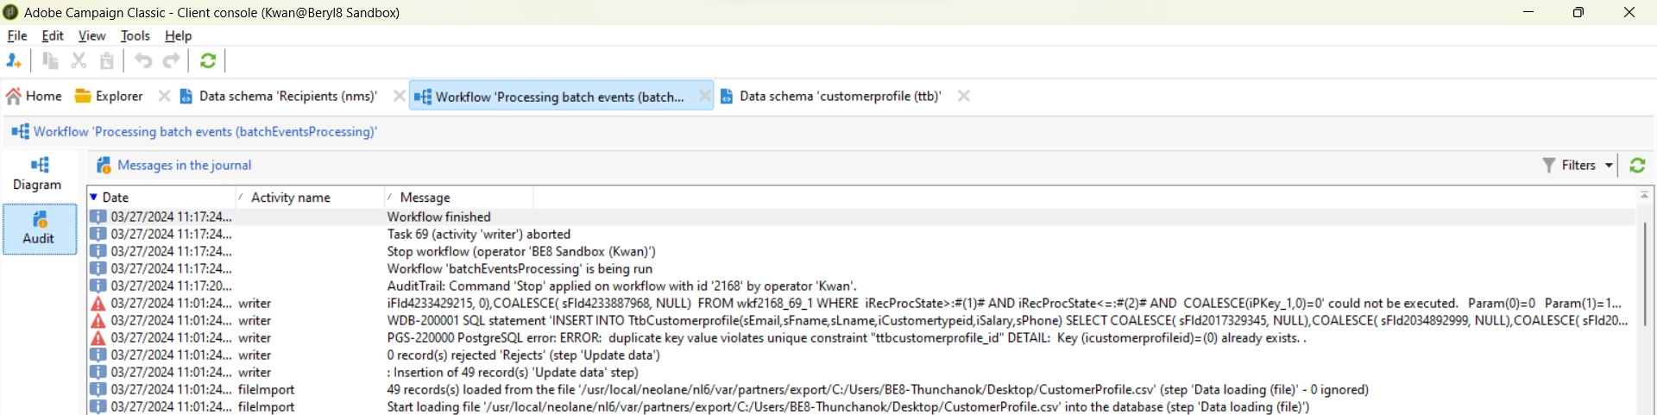The width and height of the screenshot is (1657, 415).
Task: Refresh the journal with the green icon
Action: tap(1637, 165)
